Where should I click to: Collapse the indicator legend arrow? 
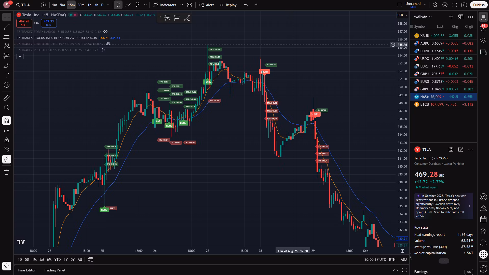[x=20, y=56]
